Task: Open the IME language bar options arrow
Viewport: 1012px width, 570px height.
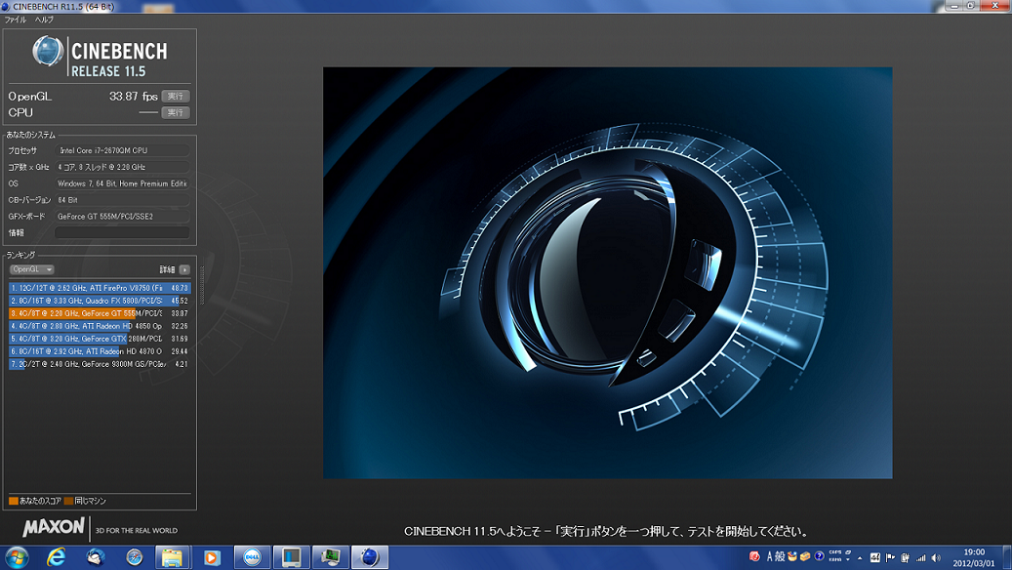Action: click(x=847, y=559)
